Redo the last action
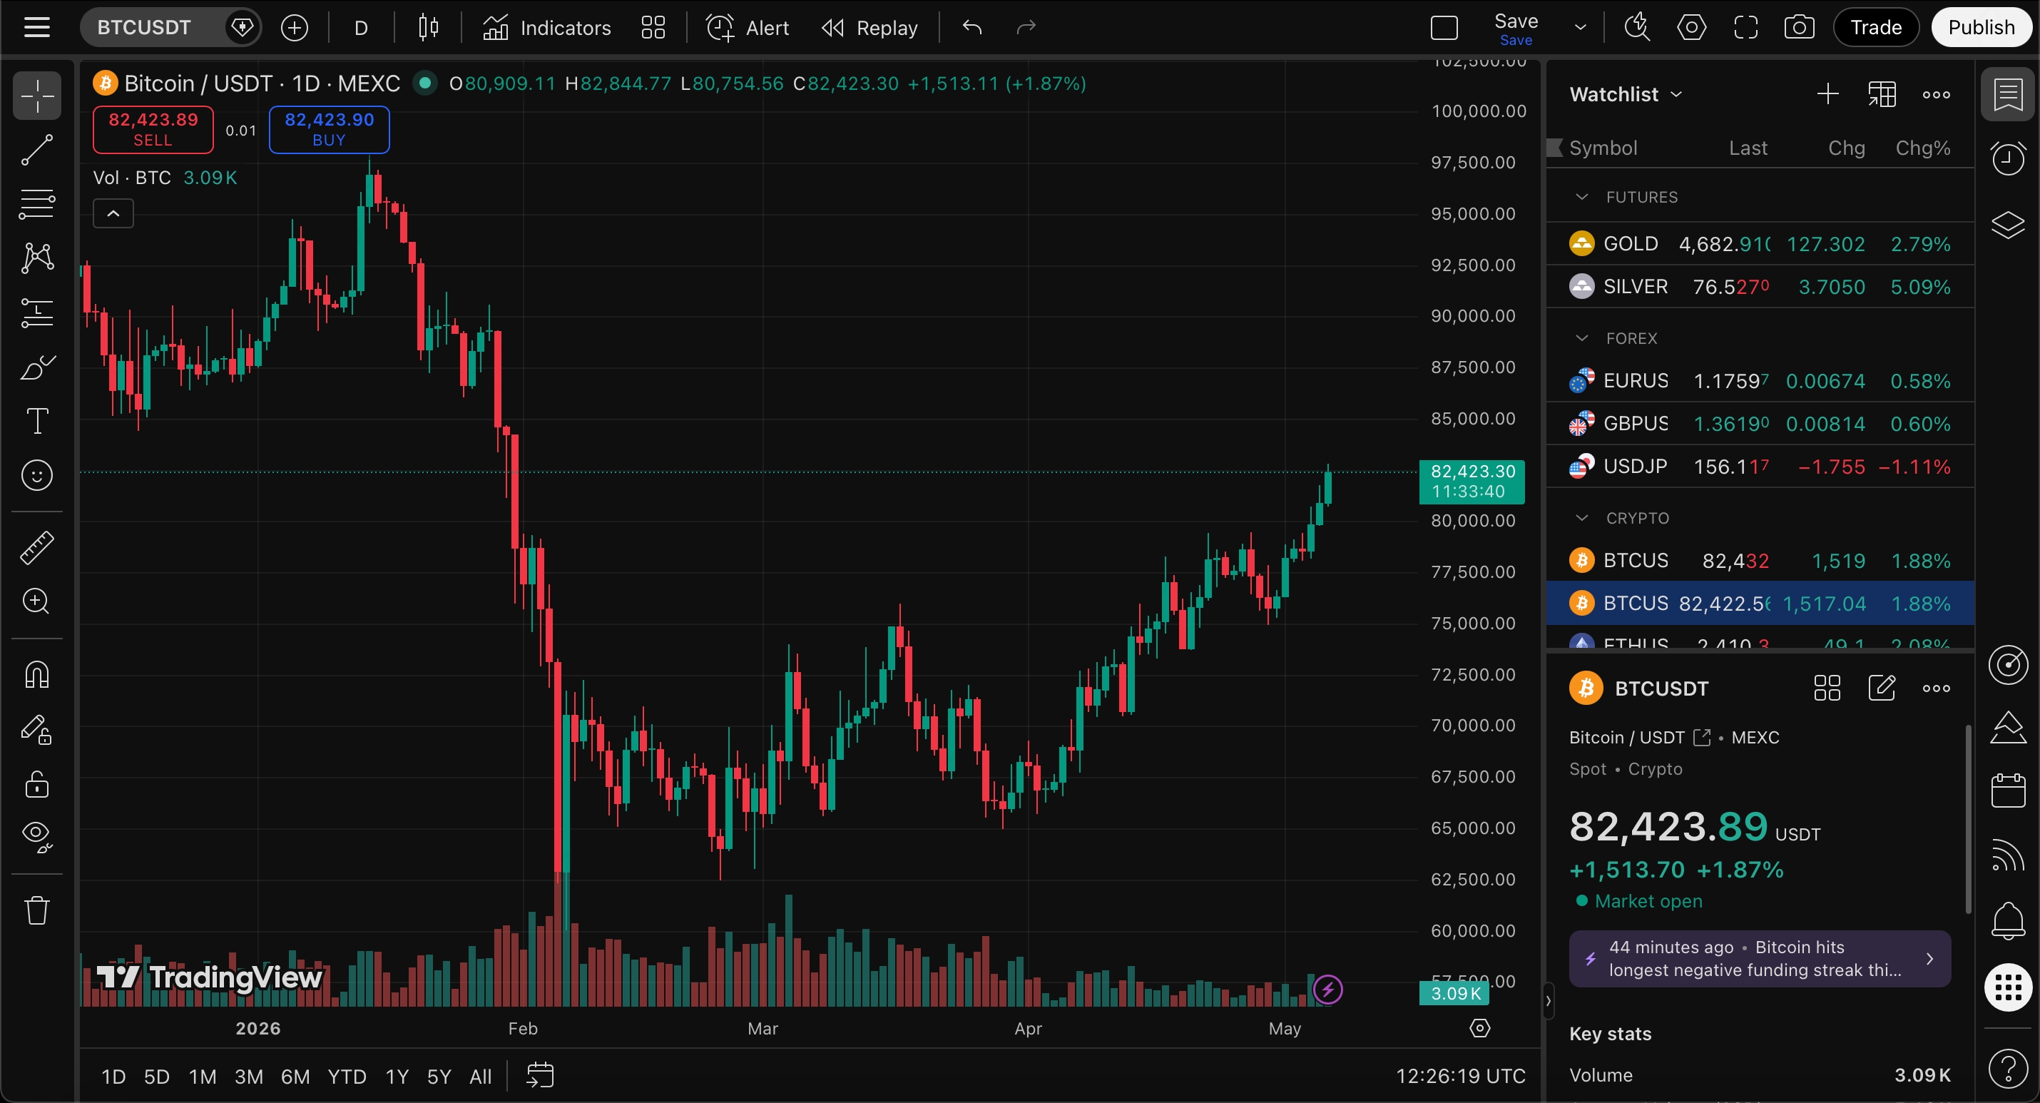The height and width of the screenshot is (1103, 2040). click(1026, 28)
